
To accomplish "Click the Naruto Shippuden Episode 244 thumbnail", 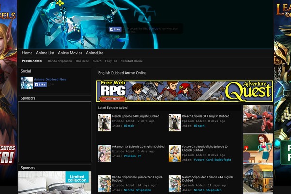I will point(175,184).
